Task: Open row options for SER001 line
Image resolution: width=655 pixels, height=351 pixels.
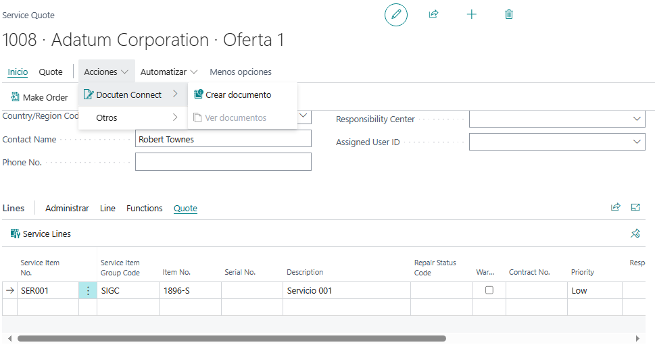Action: click(x=88, y=291)
